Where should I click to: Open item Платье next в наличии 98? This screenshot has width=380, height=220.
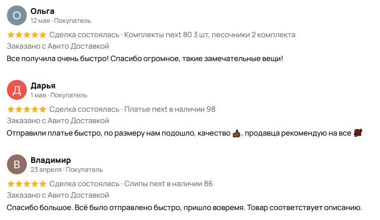(x=170, y=109)
